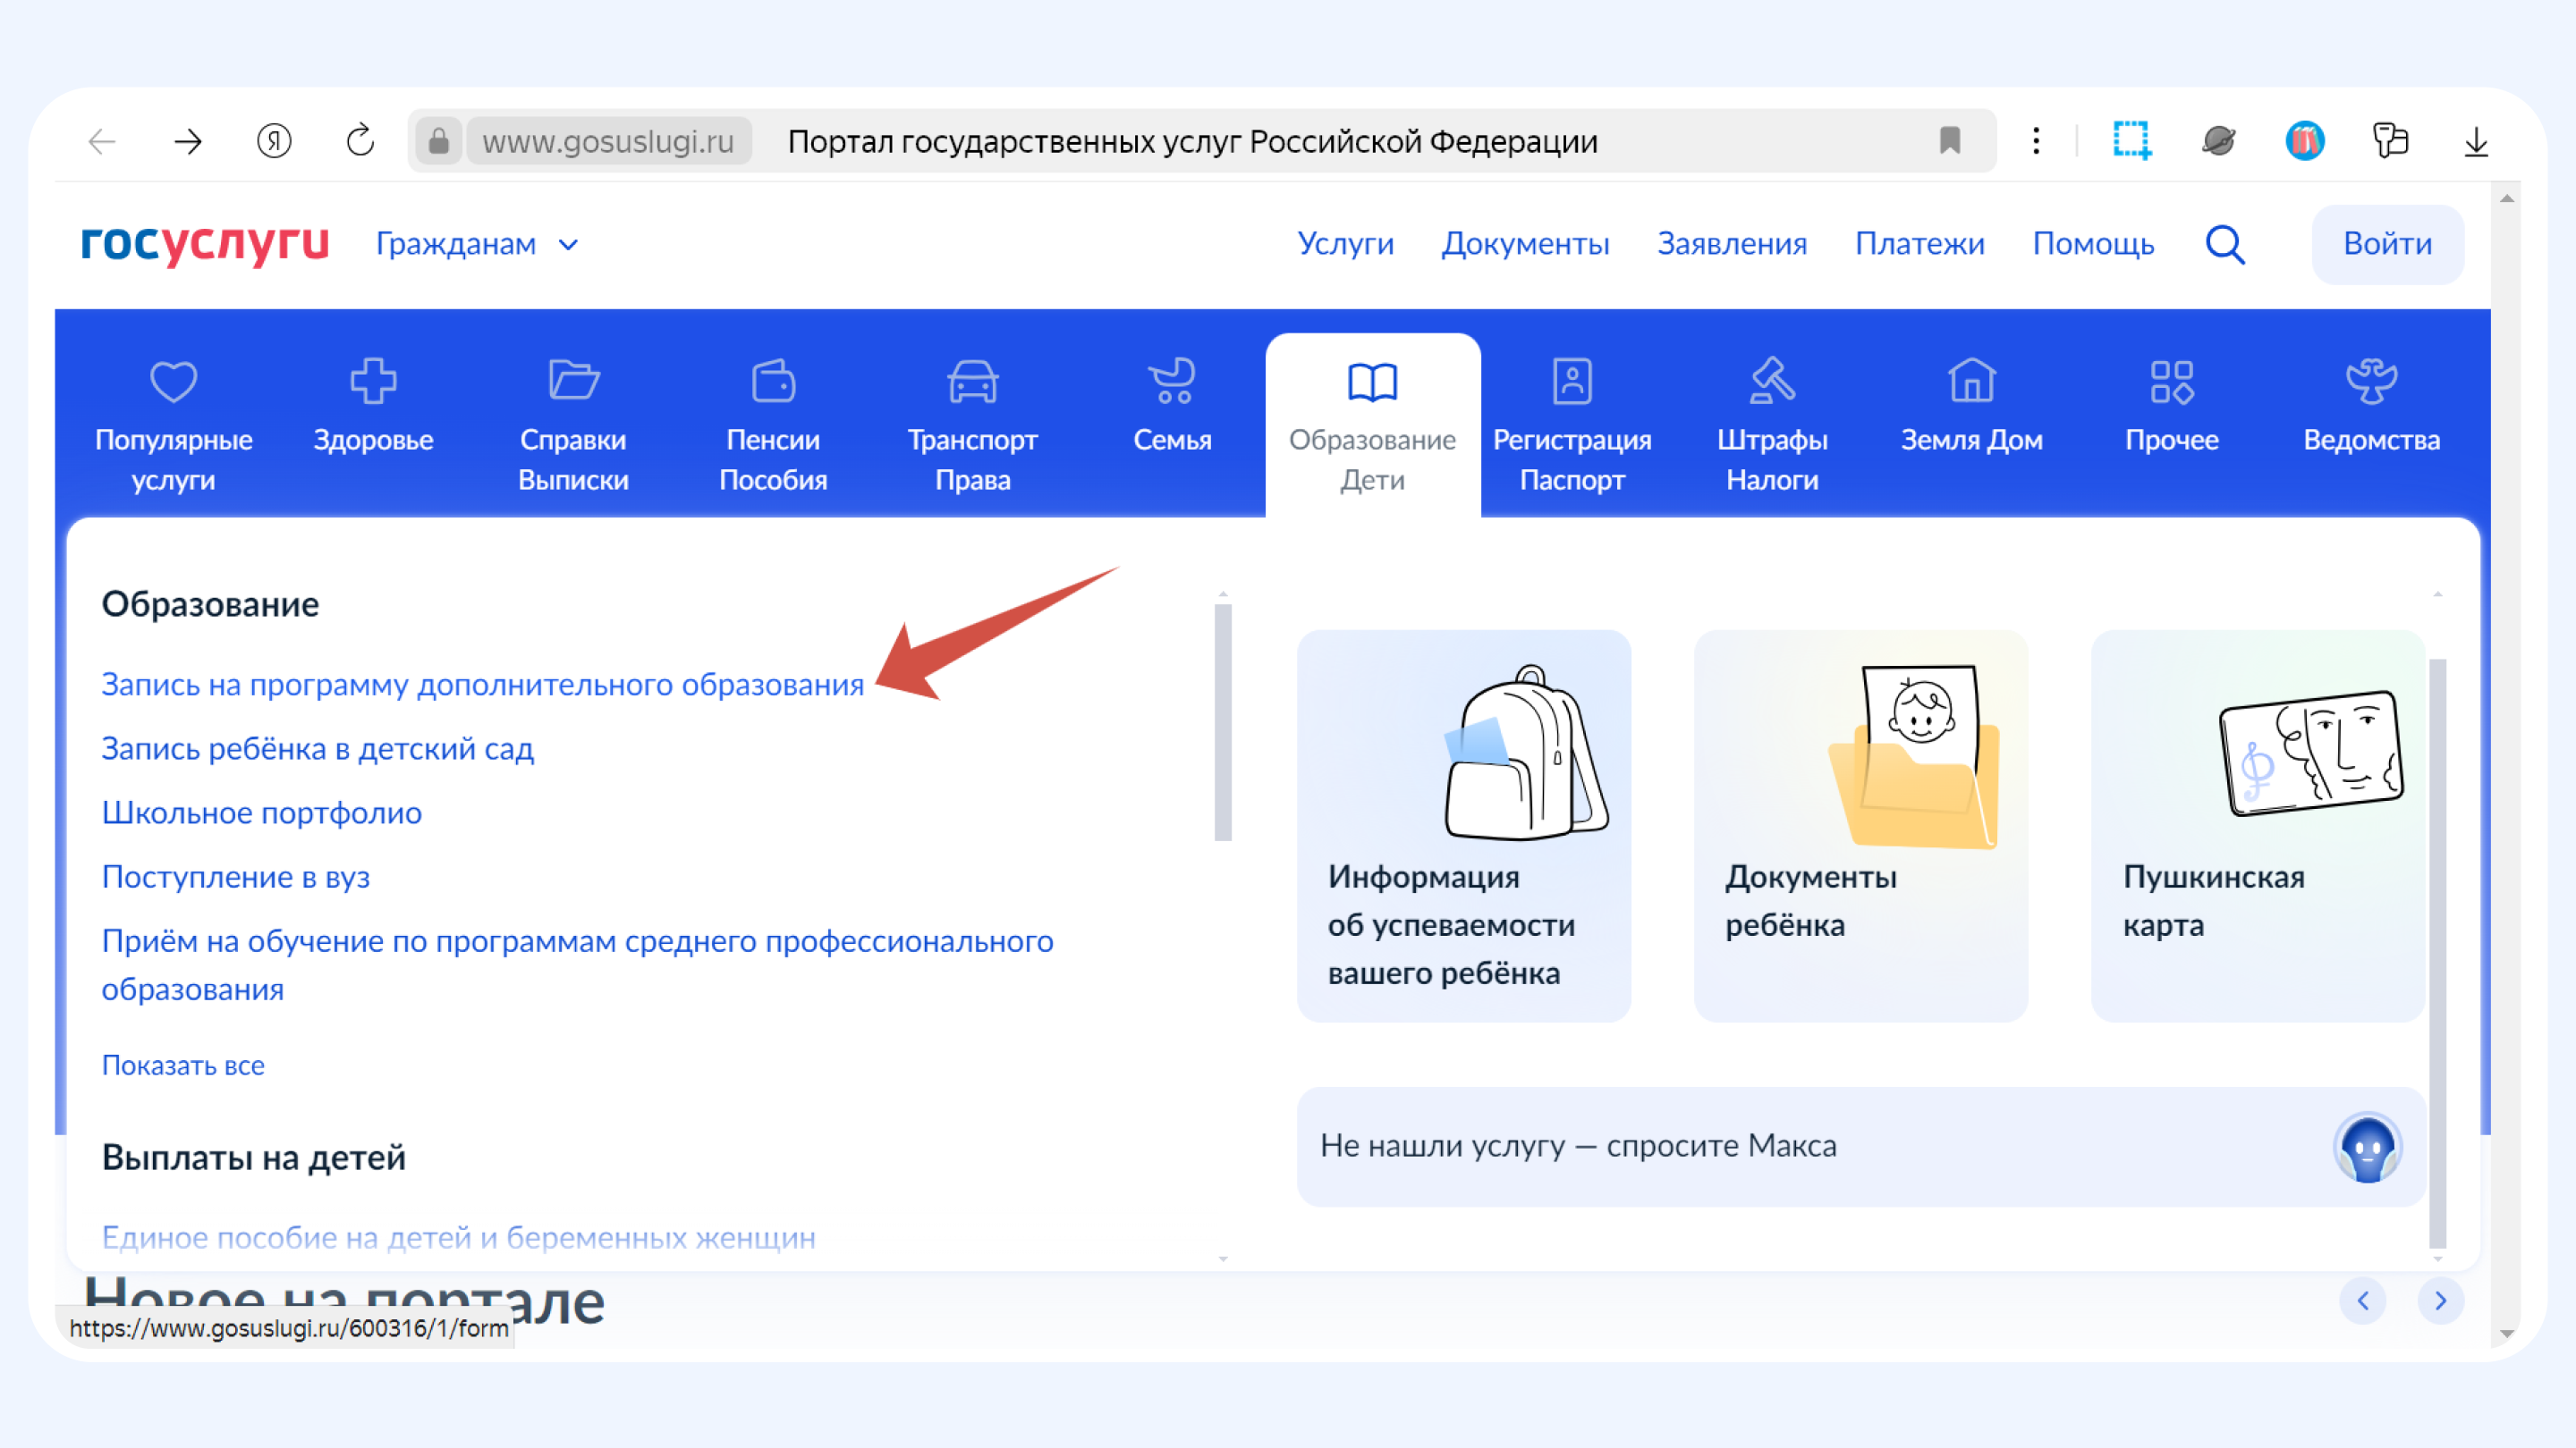Click the page scrollbar down arrow
The image size is (2576, 1448).
click(2506, 1334)
